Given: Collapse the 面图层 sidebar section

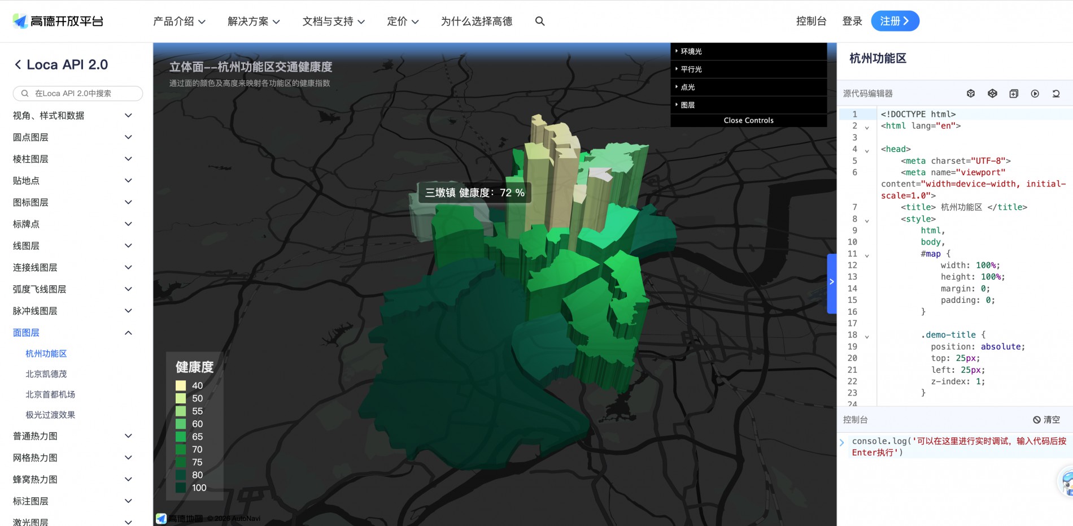Looking at the screenshot, I should tap(128, 333).
